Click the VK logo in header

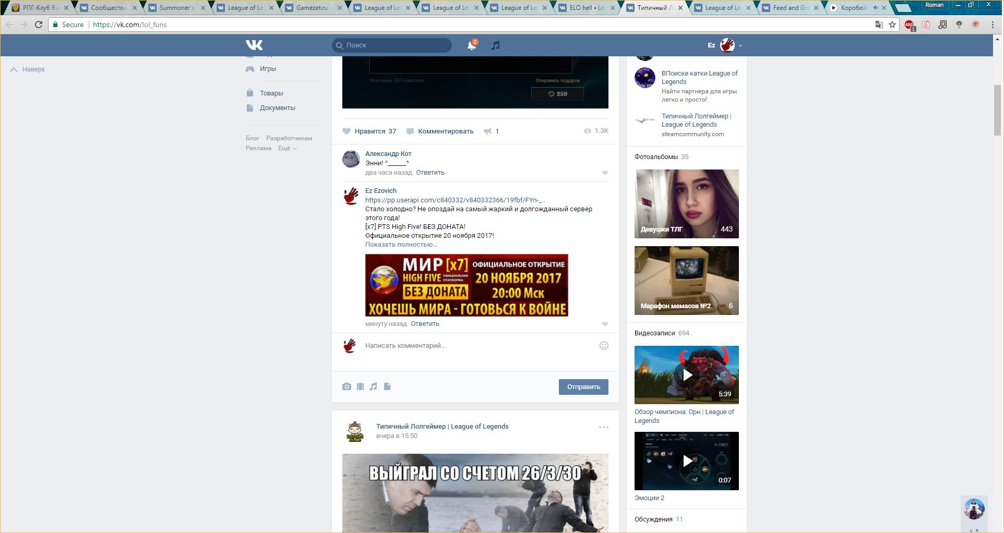coord(254,45)
